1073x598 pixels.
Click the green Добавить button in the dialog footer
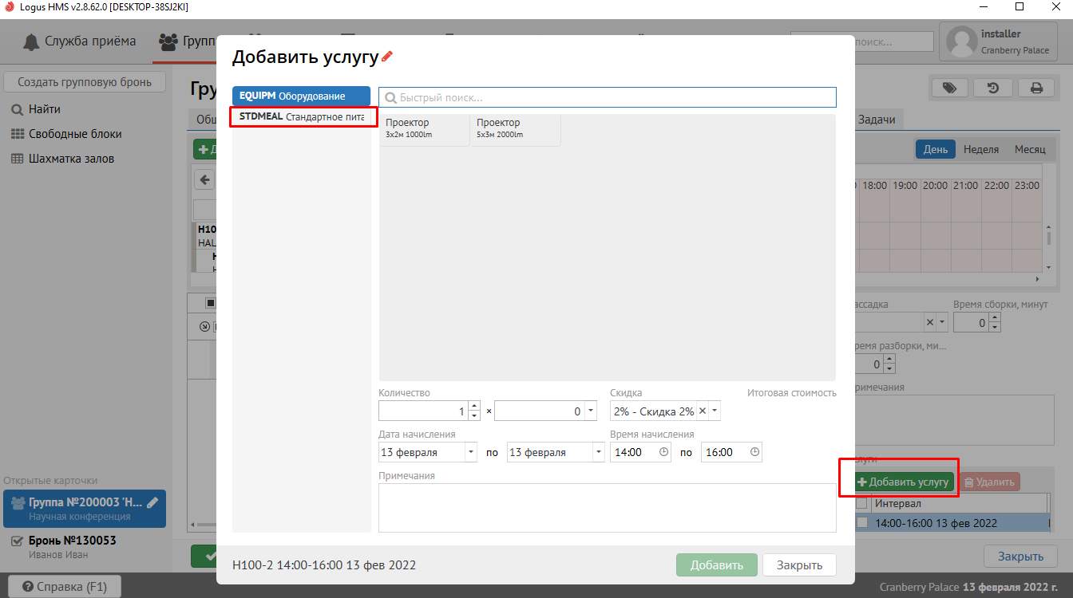(x=717, y=565)
